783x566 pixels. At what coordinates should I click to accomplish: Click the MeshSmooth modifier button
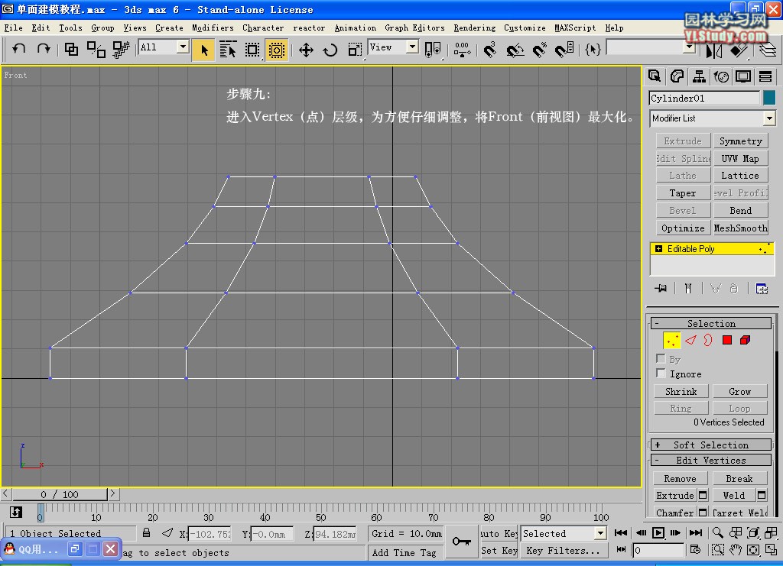tap(740, 228)
